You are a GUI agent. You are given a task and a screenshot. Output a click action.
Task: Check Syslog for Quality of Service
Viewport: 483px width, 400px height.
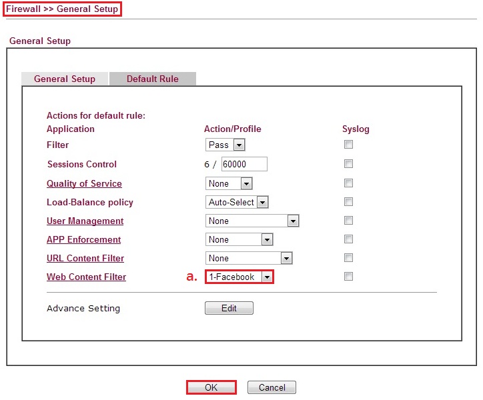348,183
